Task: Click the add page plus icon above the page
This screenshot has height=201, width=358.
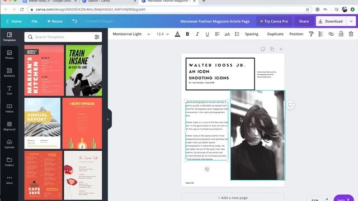Action: coord(281,49)
